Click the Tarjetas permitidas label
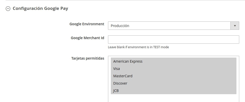 [88, 58]
